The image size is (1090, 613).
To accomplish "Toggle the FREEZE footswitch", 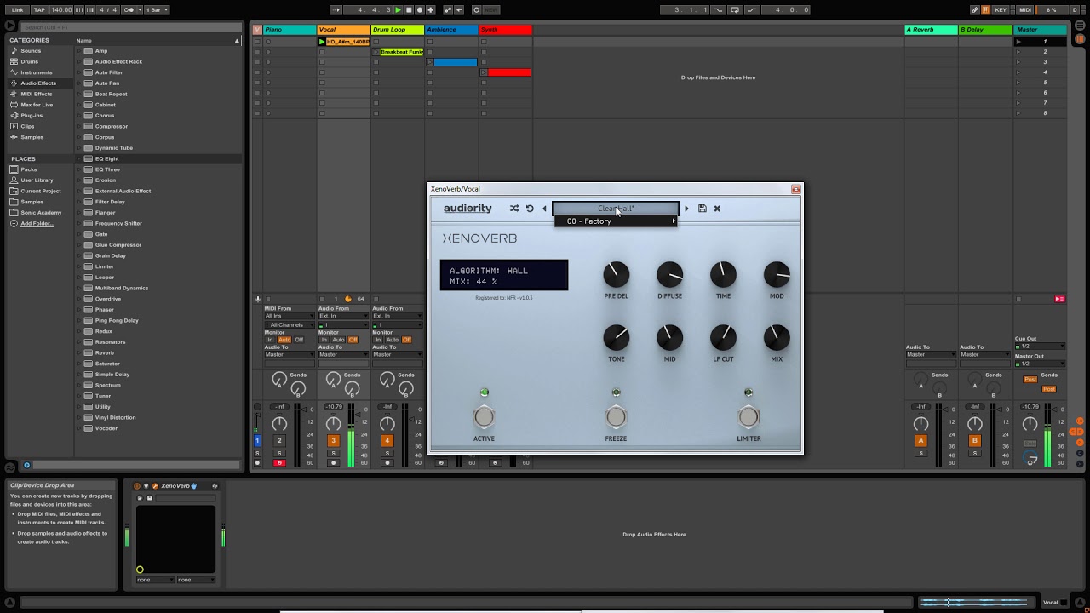I will 616,417.
